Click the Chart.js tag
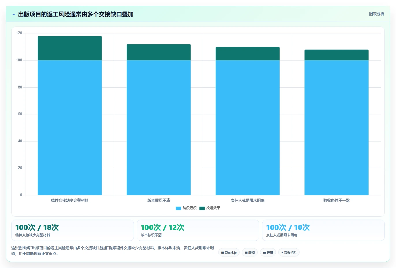The image size is (396, 268). (229, 252)
